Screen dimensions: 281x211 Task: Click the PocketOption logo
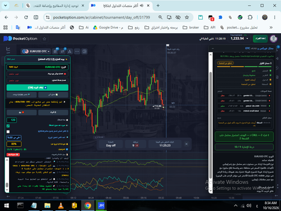[x=20, y=39]
